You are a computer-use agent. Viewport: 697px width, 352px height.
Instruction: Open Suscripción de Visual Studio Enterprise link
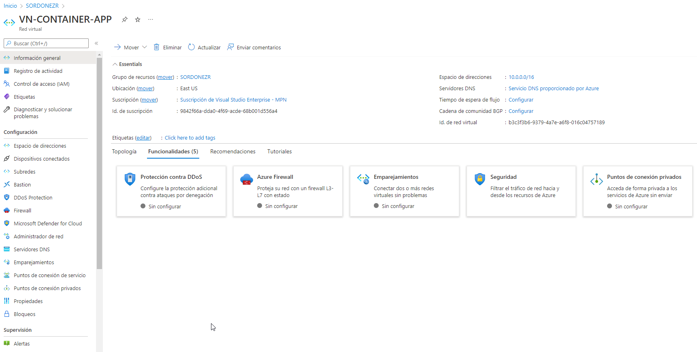[x=233, y=100]
